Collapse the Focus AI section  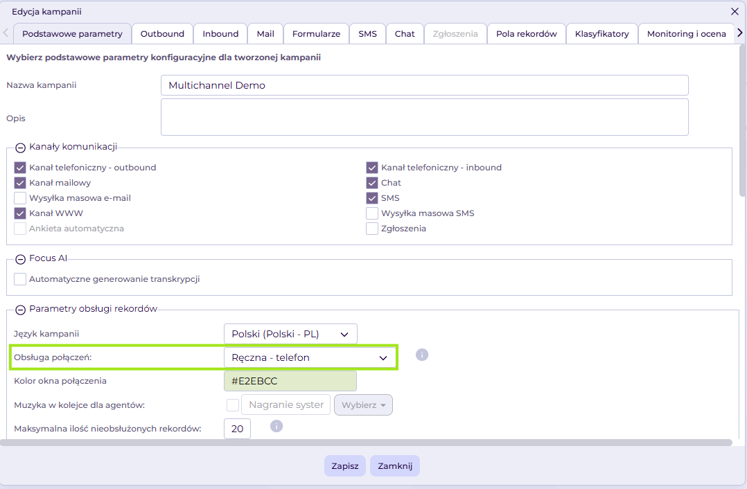point(20,260)
